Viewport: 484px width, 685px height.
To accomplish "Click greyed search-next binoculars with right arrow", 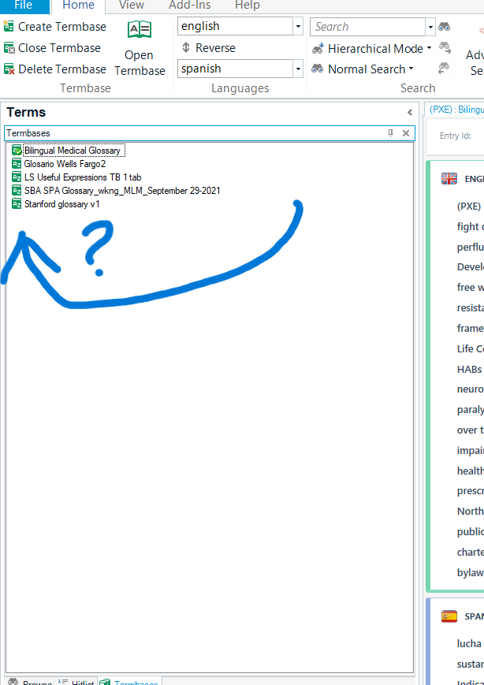I will click(x=445, y=47).
